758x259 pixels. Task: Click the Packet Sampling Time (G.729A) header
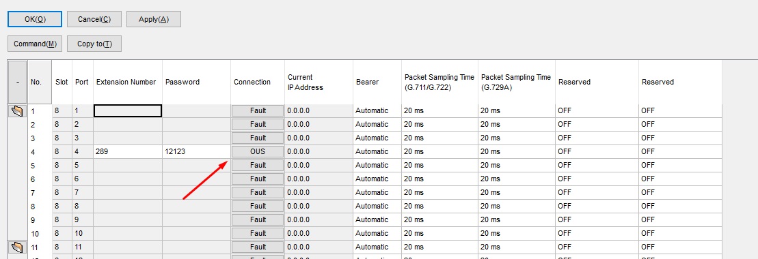click(x=516, y=82)
